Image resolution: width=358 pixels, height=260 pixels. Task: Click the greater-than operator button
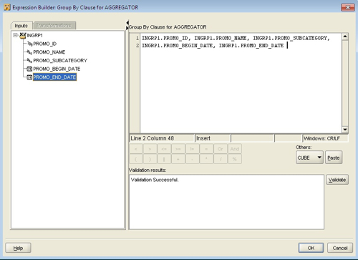point(150,149)
